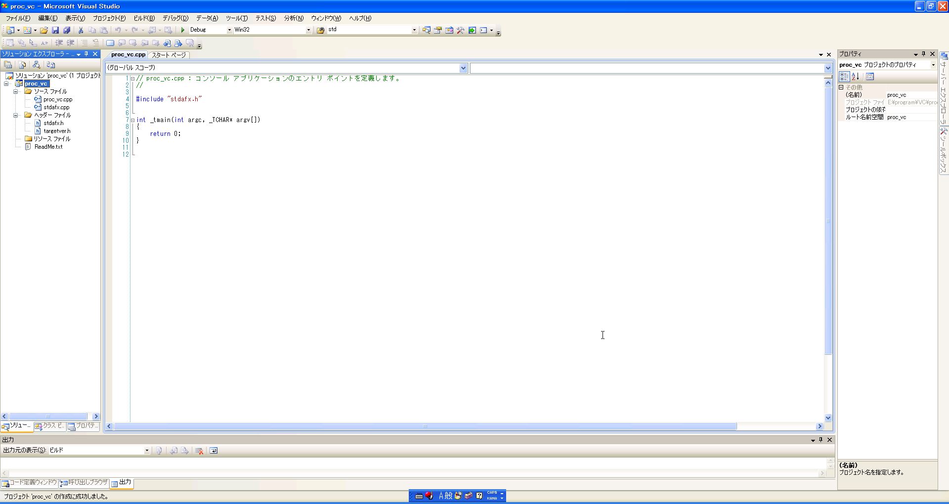This screenshot has width=949, height=504.
Task: Toggle auto-hide pin on Properties panel
Action: 923,54
